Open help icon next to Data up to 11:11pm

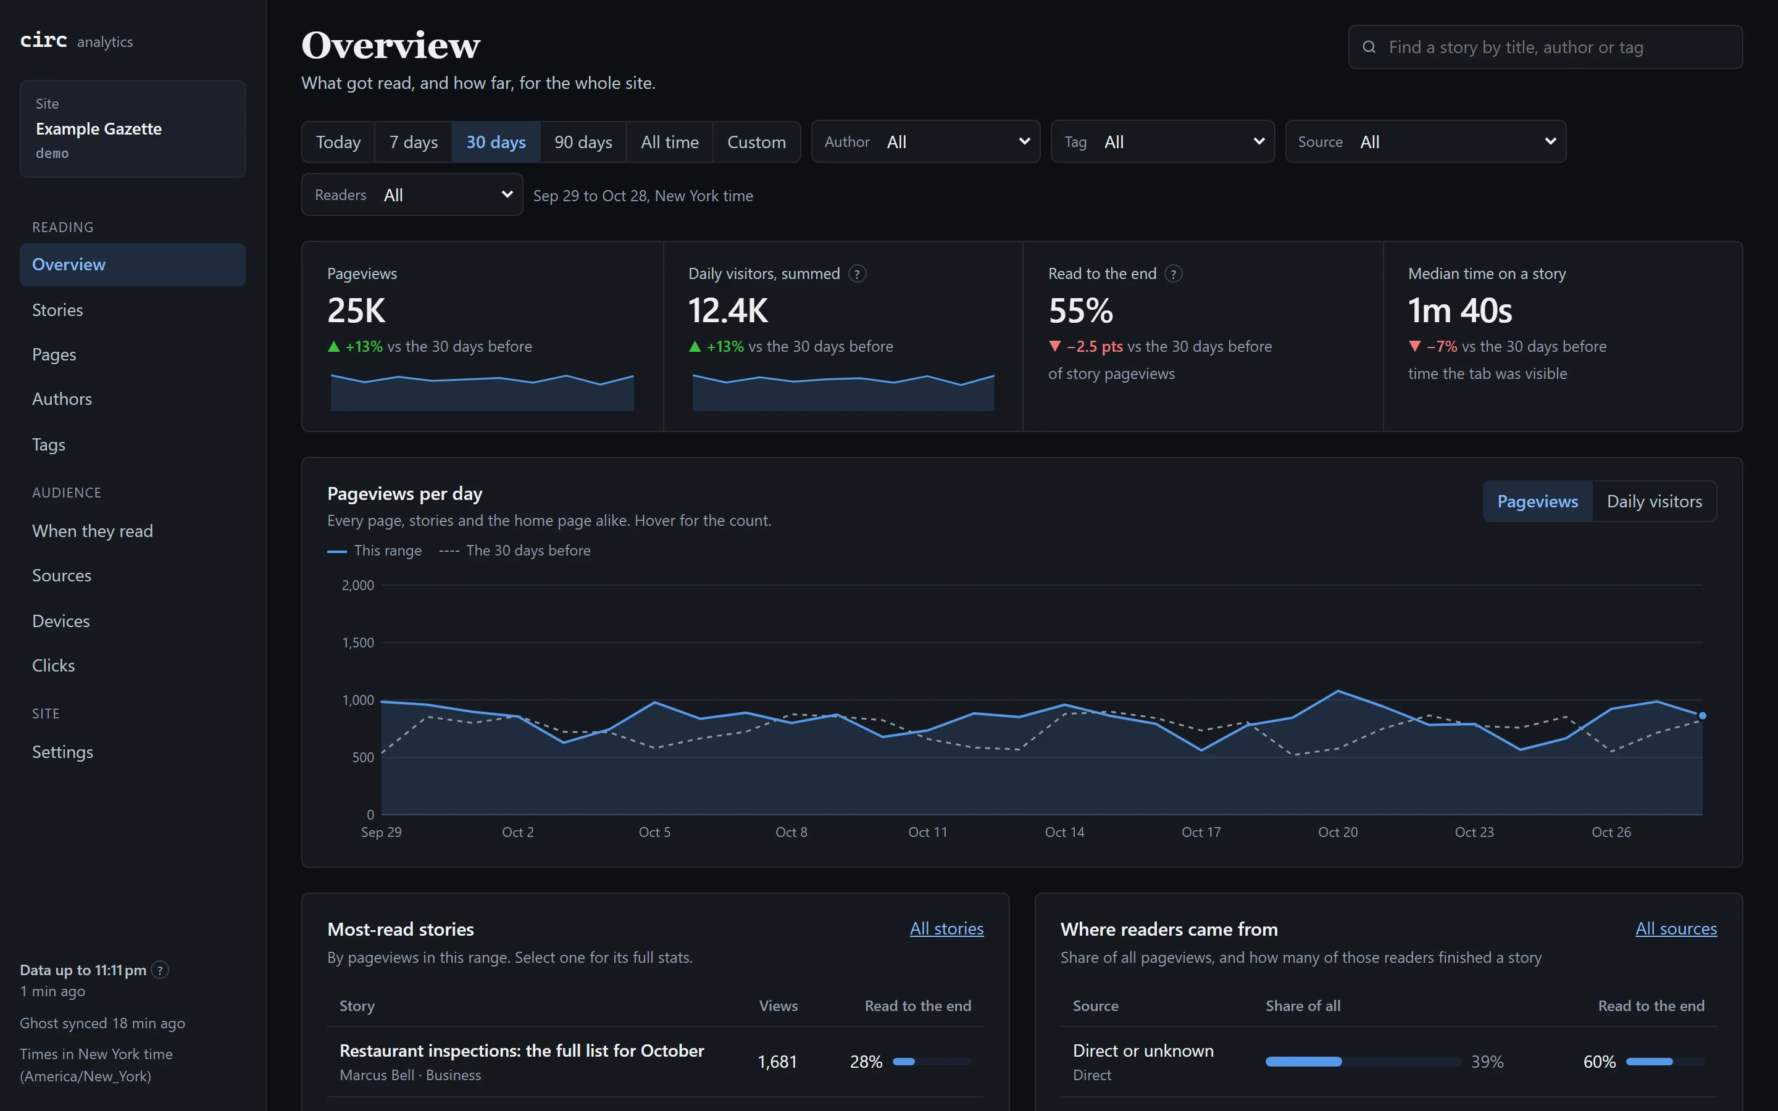point(159,970)
